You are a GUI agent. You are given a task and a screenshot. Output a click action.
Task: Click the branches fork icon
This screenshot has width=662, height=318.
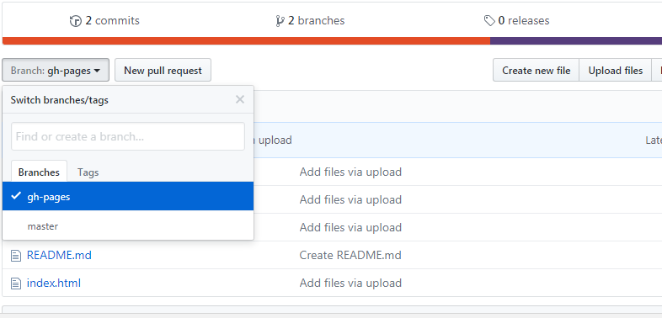point(280,21)
